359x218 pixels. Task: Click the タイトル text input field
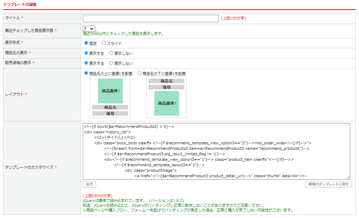tap(150, 19)
